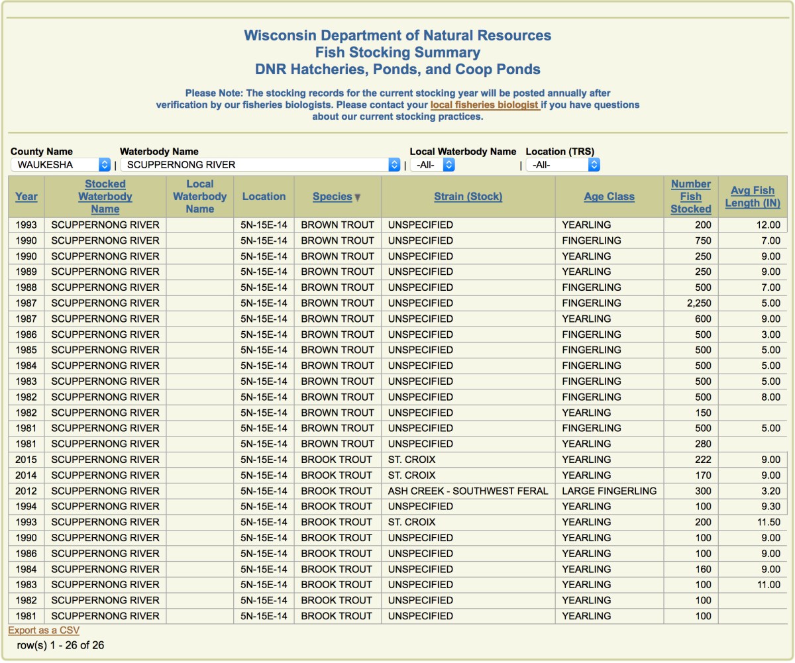
Task: Open the County Name dropdown showing WAUKESHA
Action: 60,164
